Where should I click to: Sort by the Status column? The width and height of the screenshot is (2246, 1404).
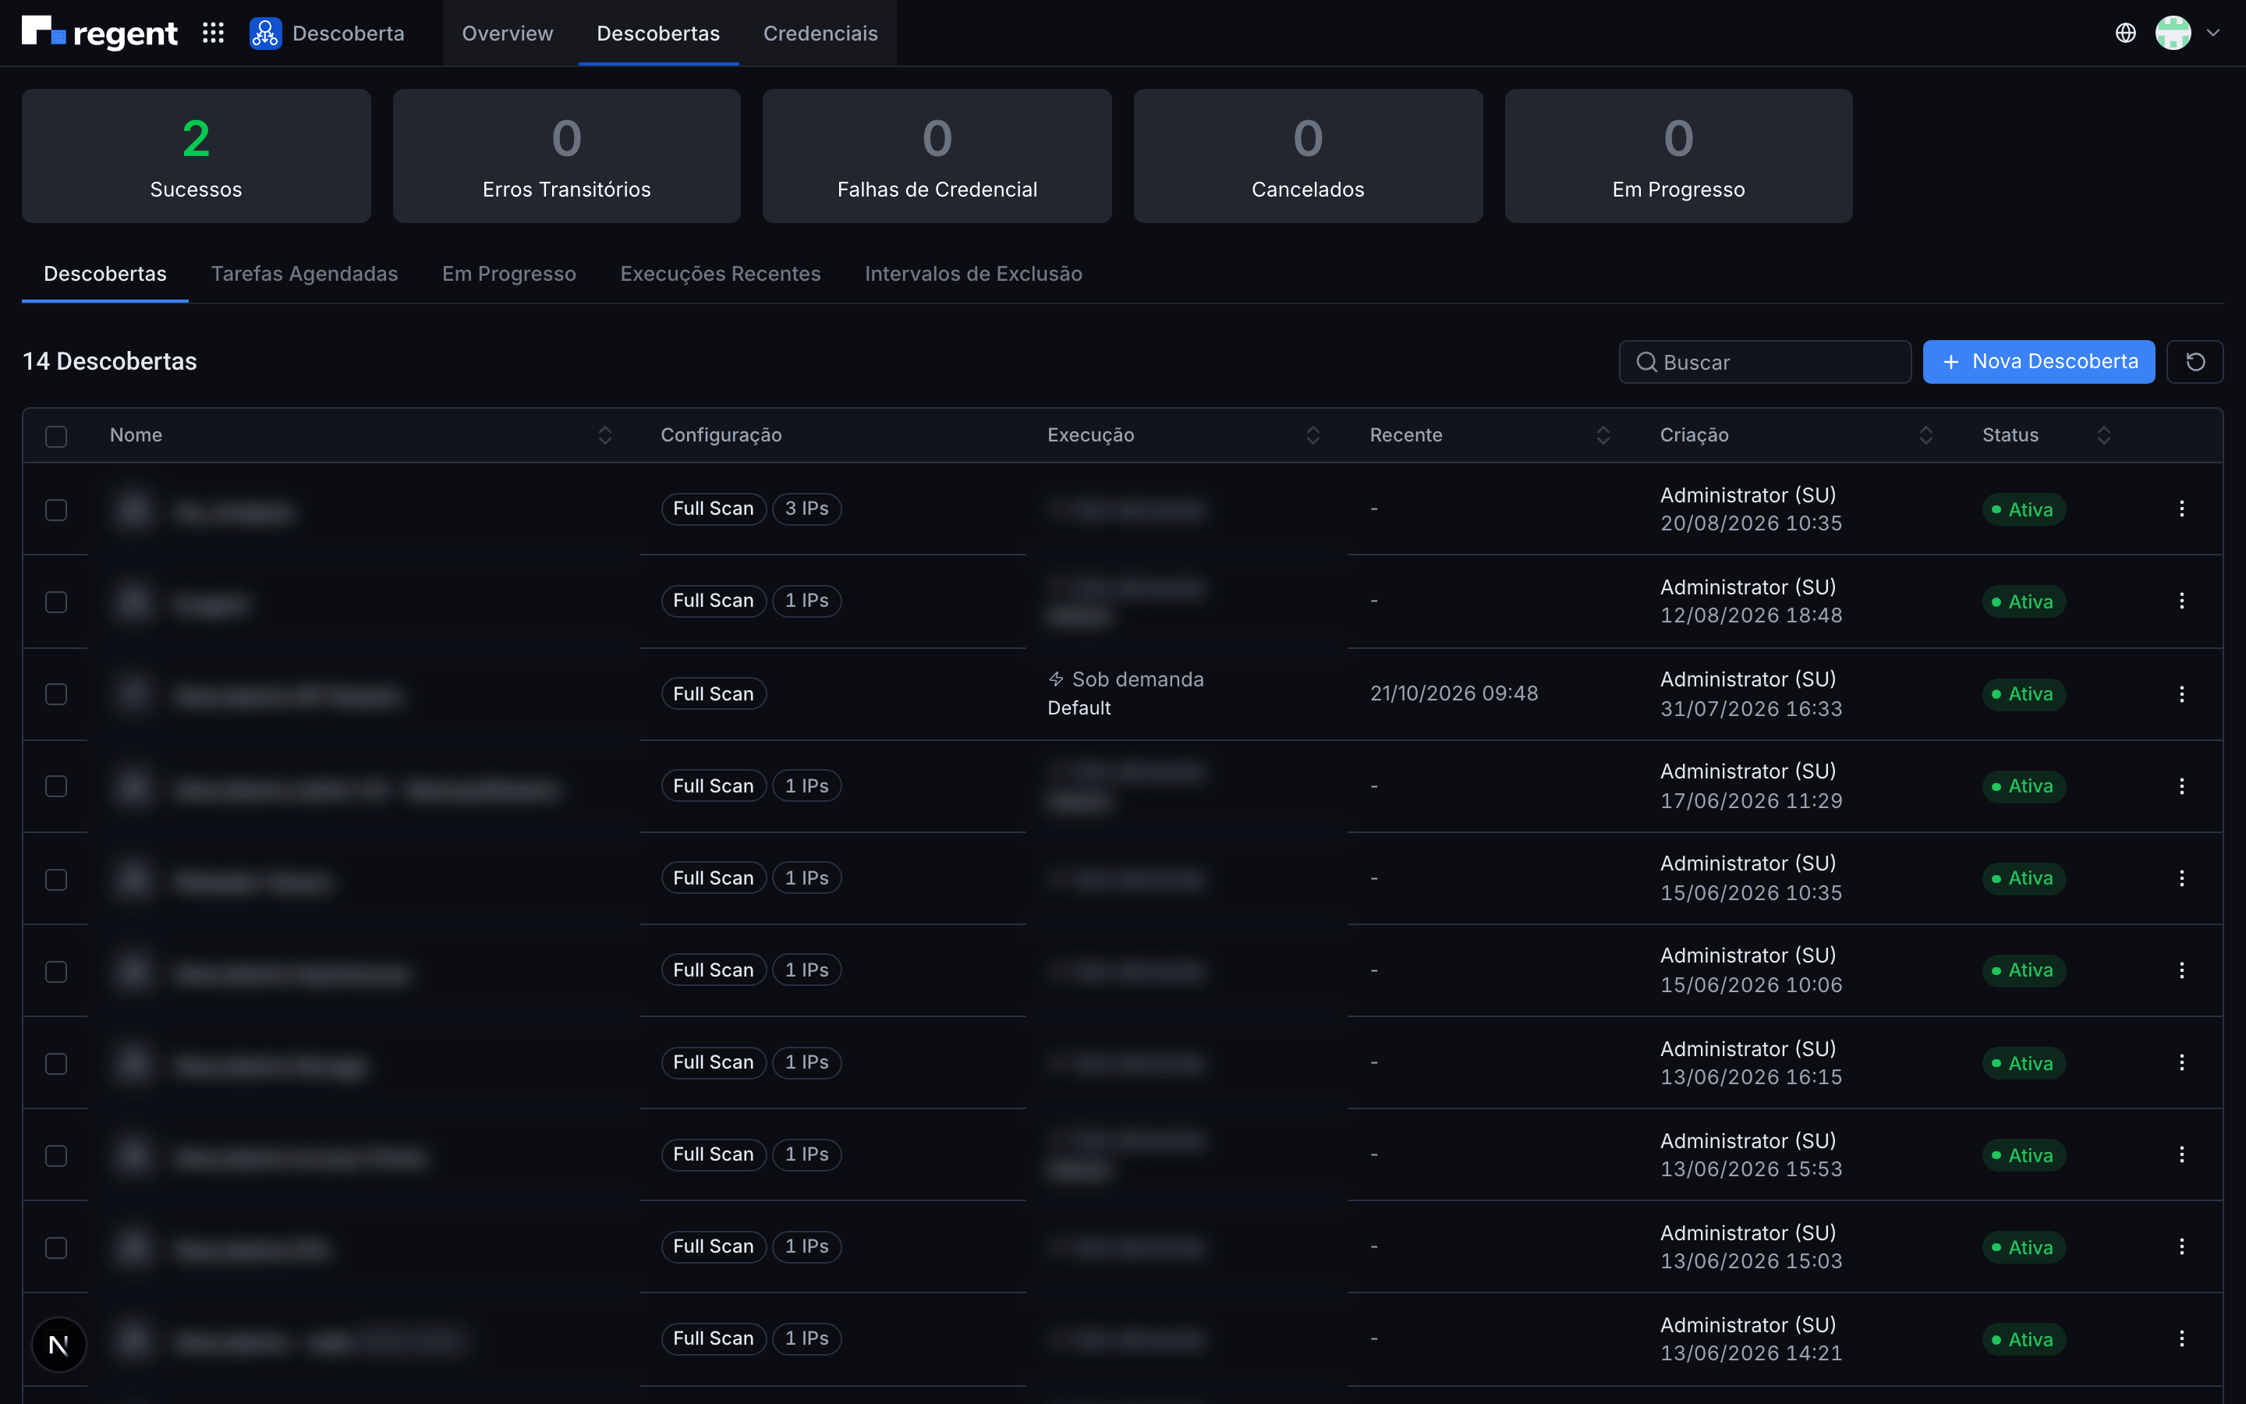click(2104, 434)
